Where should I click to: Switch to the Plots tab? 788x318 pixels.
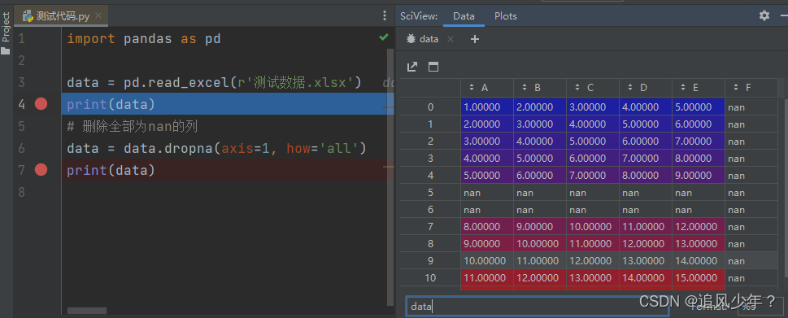506,16
